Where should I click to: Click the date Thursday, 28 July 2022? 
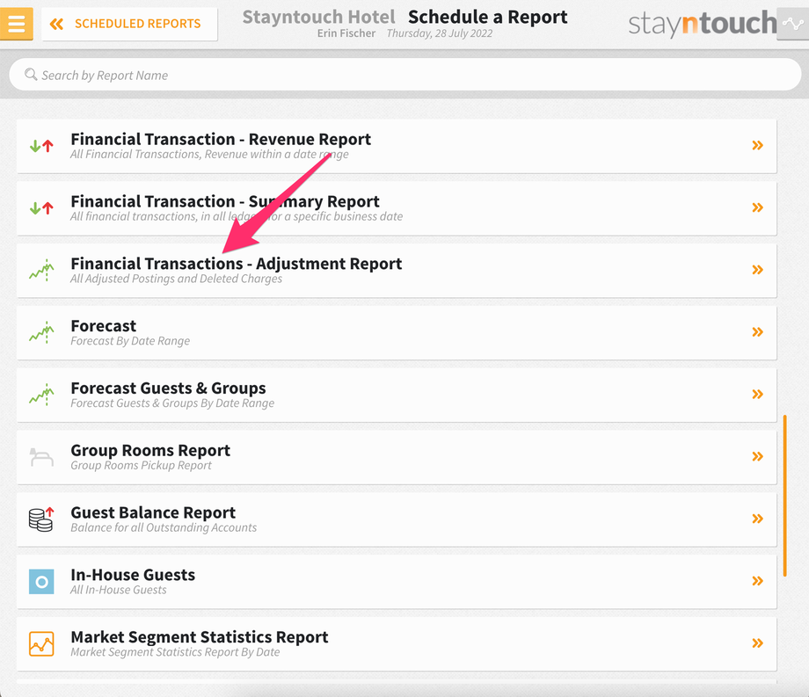[x=440, y=33]
